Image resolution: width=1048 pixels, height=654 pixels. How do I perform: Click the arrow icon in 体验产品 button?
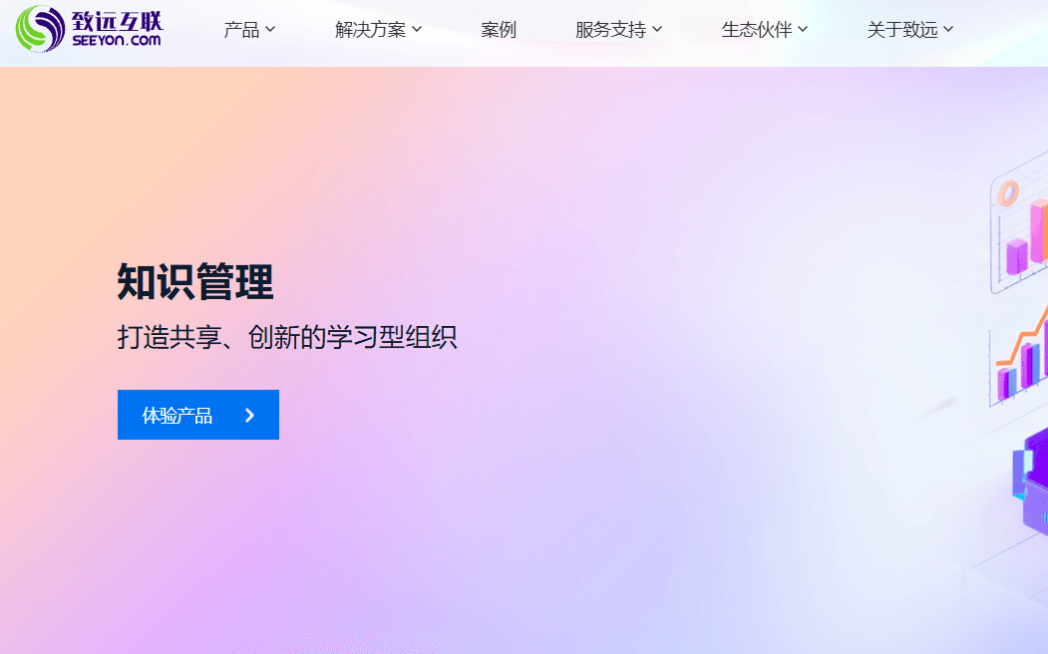click(250, 416)
